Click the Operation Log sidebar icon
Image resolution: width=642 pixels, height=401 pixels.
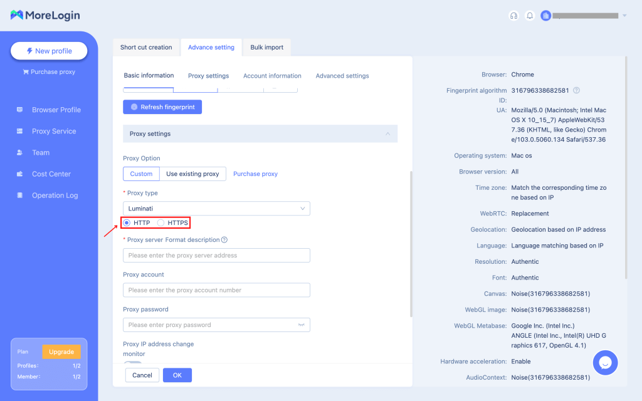click(x=19, y=195)
